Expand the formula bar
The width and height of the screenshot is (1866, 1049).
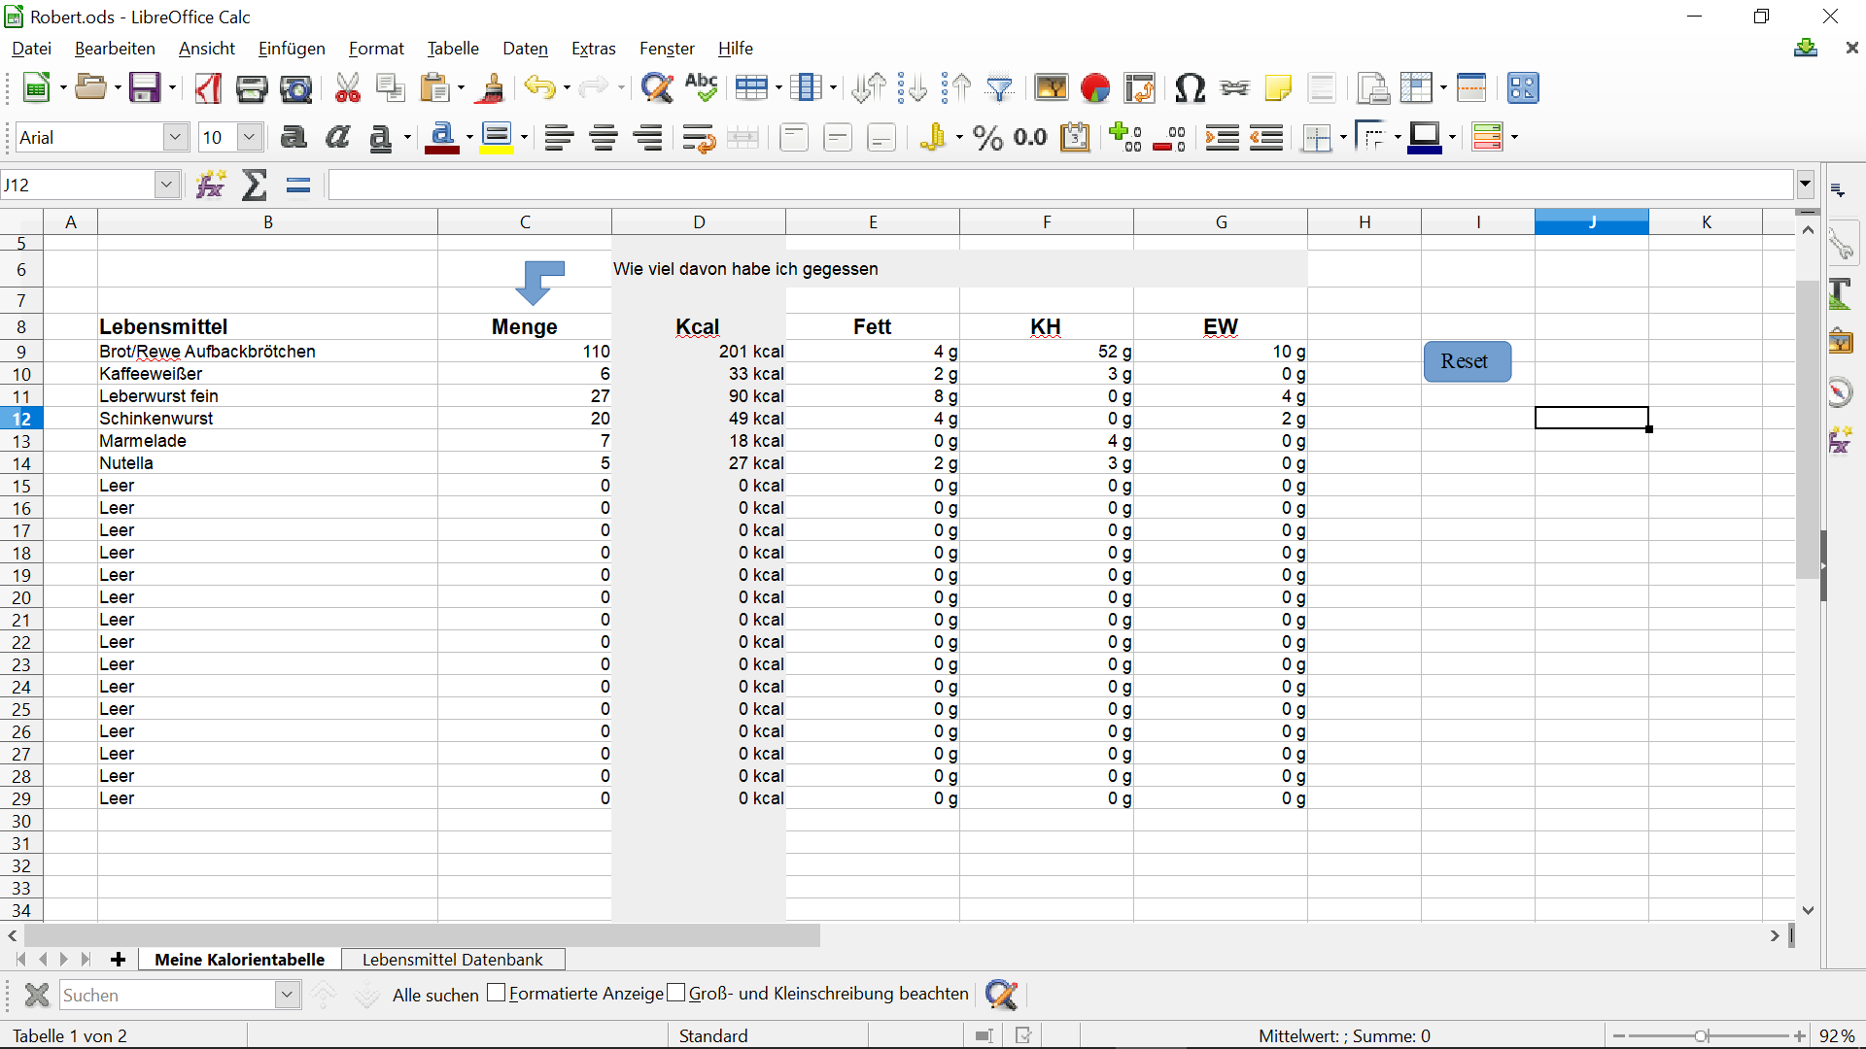click(x=1806, y=184)
